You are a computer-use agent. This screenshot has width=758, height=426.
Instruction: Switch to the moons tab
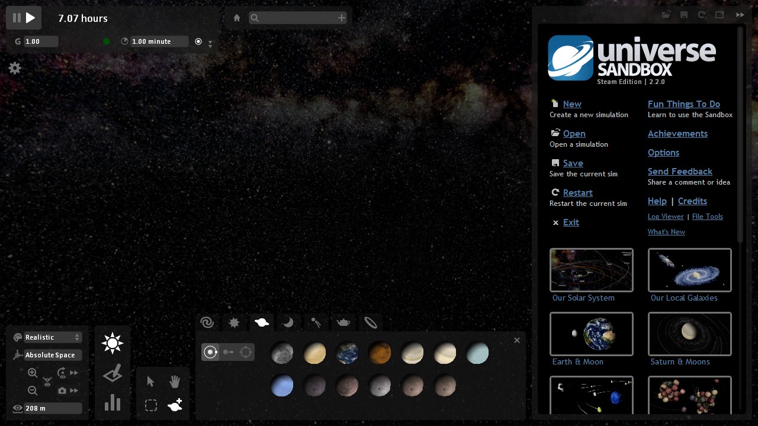coord(288,322)
